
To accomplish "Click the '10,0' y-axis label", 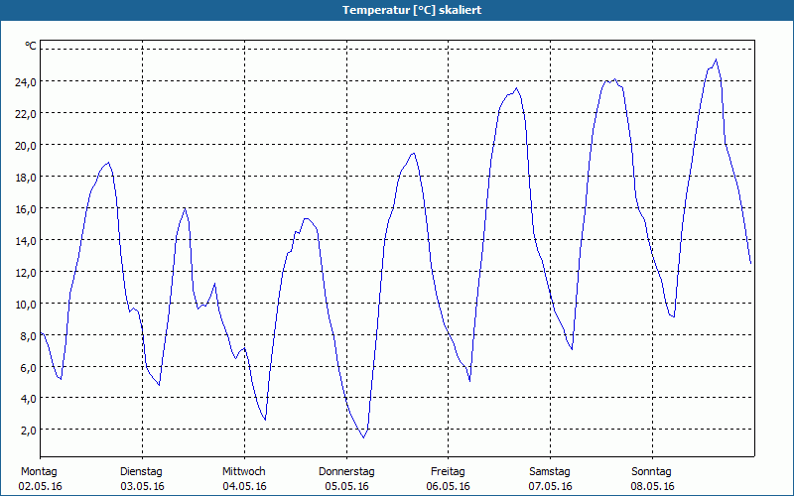I will pos(26,305).
